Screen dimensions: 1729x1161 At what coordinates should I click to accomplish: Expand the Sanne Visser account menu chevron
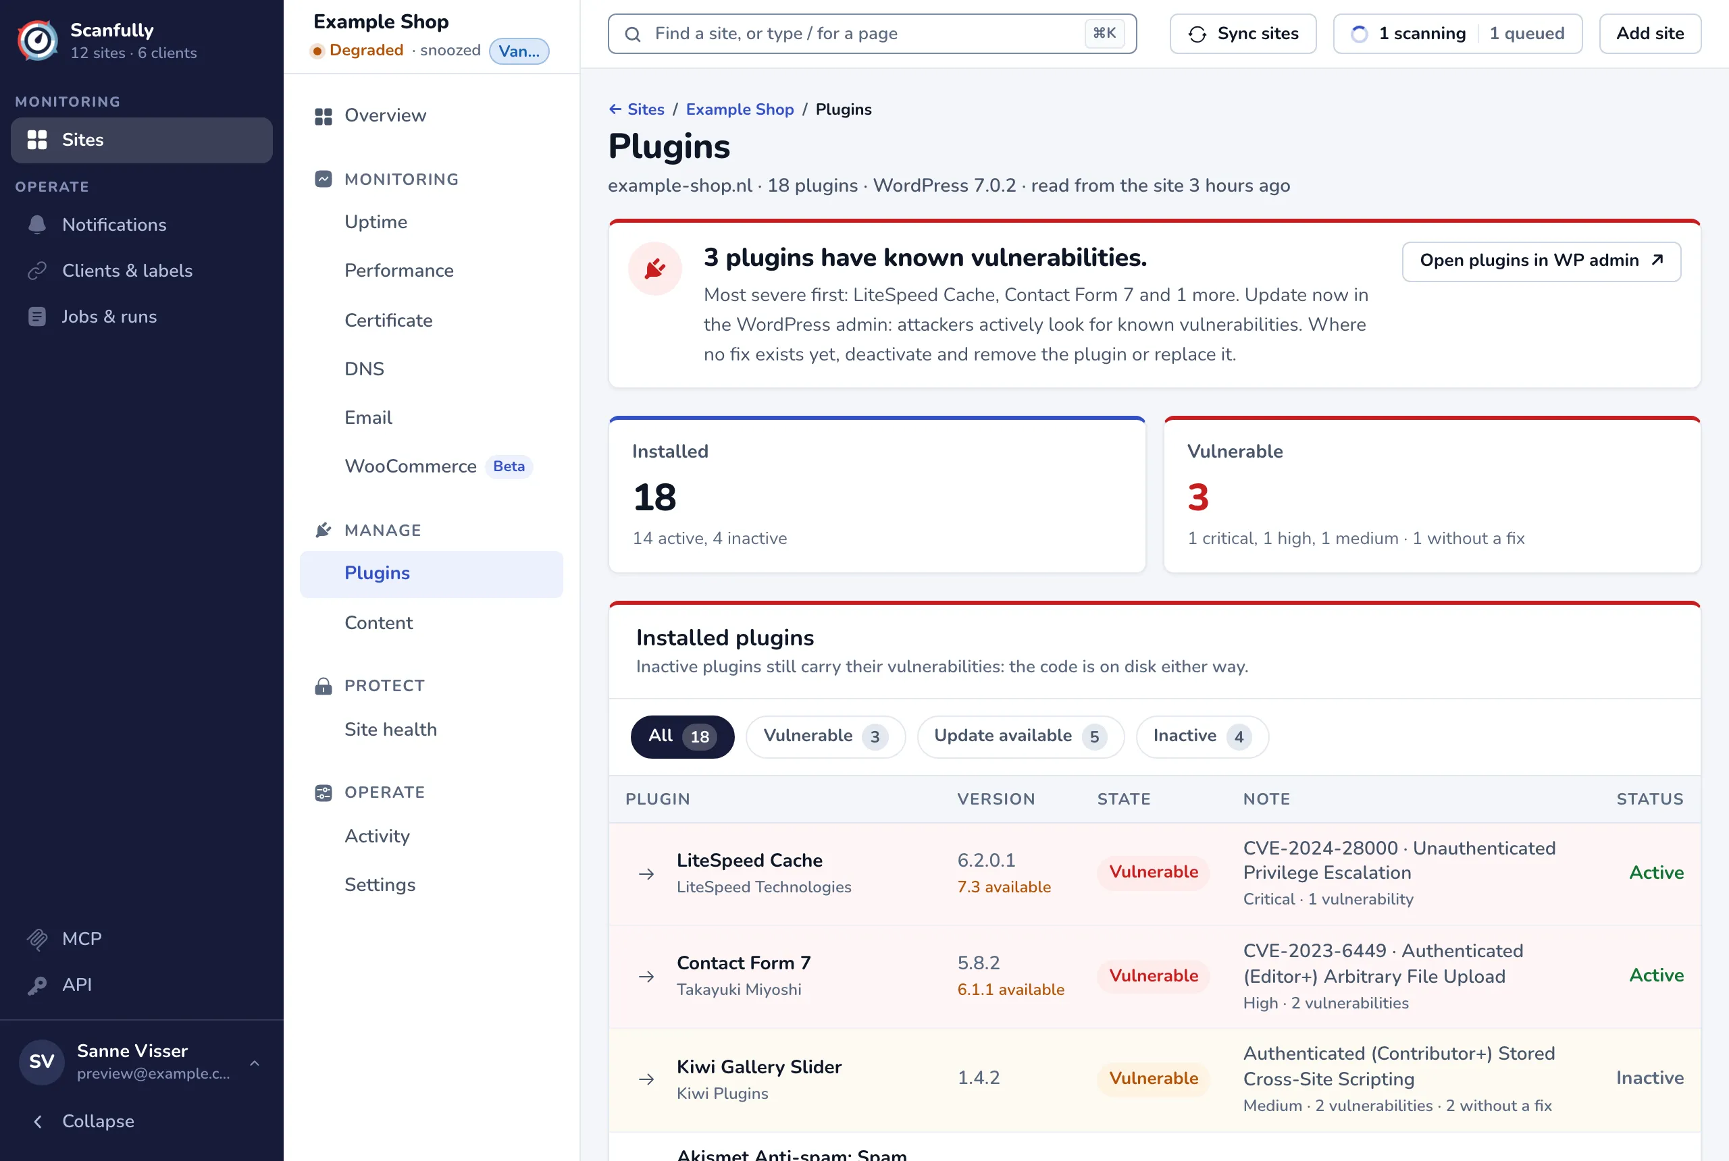(x=254, y=1062)
